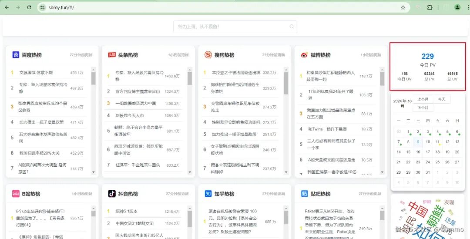Open 加力推出一揽子增量政策 in 百度热榜
This screenshot has width=470, height=239.
click(x=42, y=122)
